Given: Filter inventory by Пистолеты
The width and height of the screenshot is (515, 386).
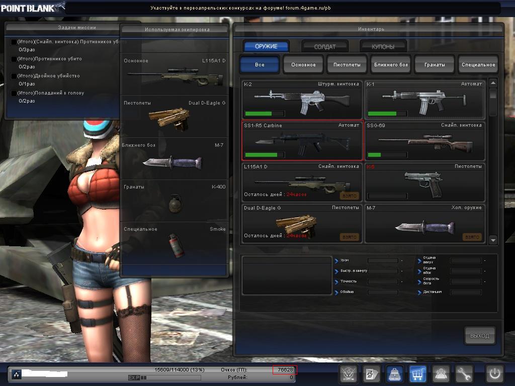Looking at the screenshot, I should pyautogui.click(x=347, y=64).
